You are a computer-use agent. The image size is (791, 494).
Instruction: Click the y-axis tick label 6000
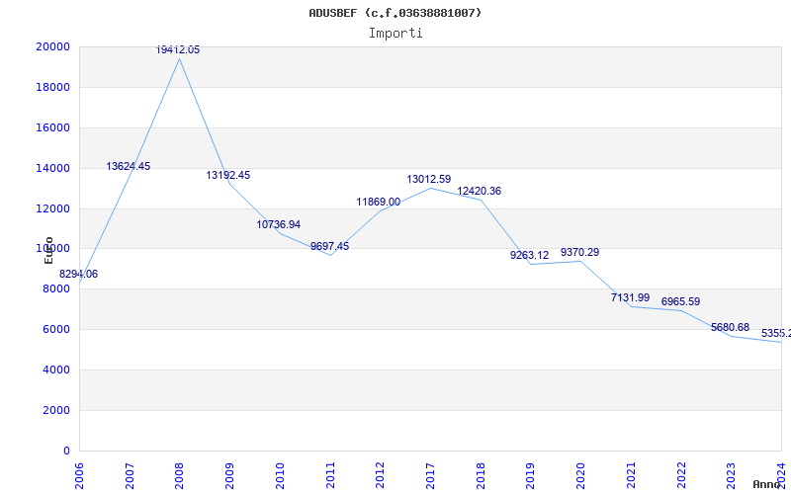(56, 330)
